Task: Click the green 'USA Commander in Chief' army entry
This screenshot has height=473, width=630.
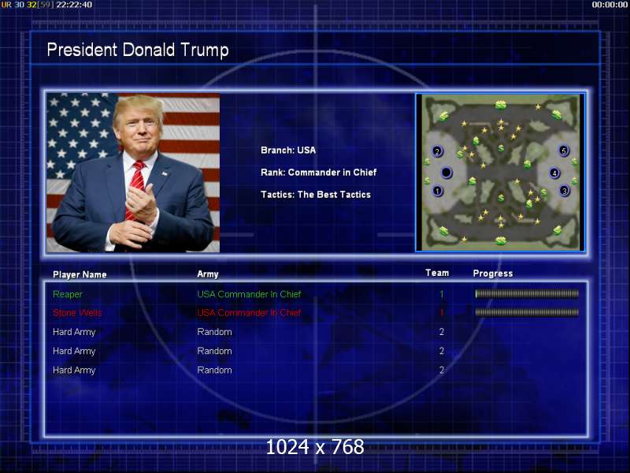Action: [x=249, y=294]
